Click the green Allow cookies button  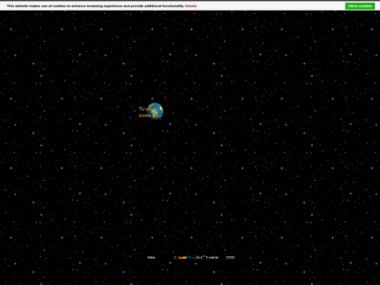[360, 6]
